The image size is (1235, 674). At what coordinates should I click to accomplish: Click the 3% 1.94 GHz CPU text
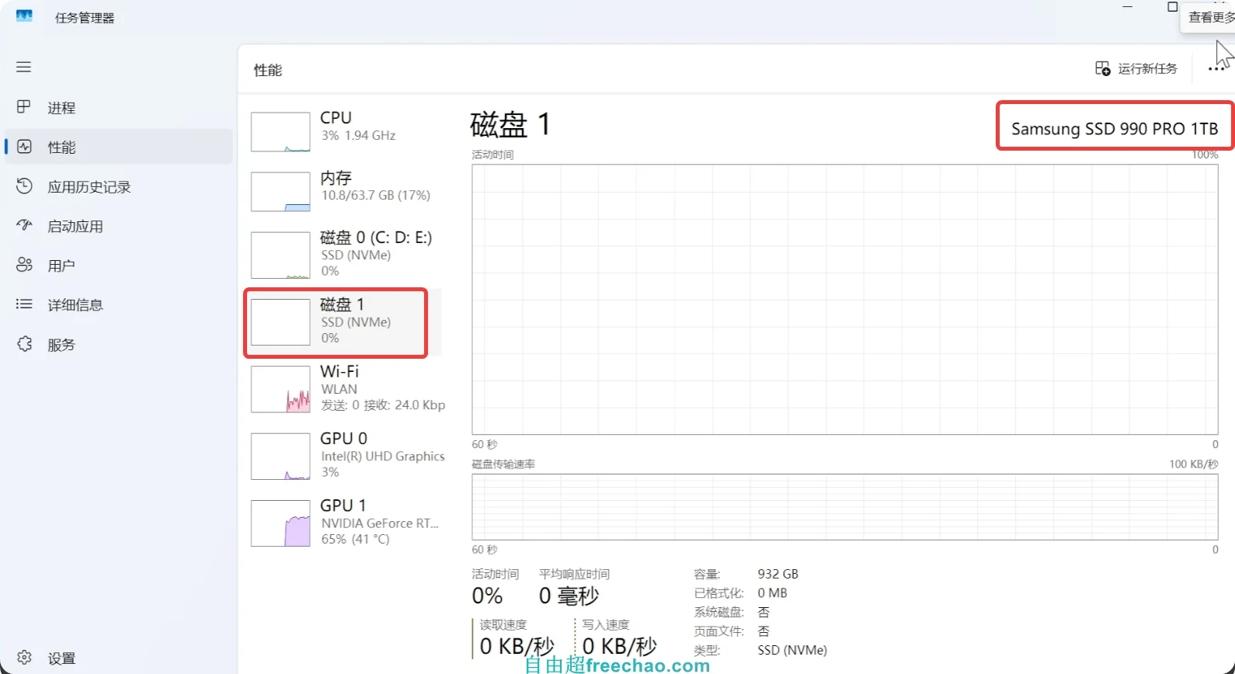coord(359,135)
